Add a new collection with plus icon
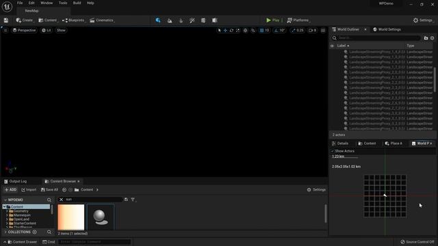438x246 pixels. pos(35,232)
